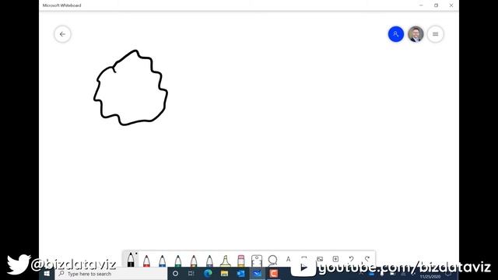
Task: Click the Type here to search box
Action: (x=110, y=274)
